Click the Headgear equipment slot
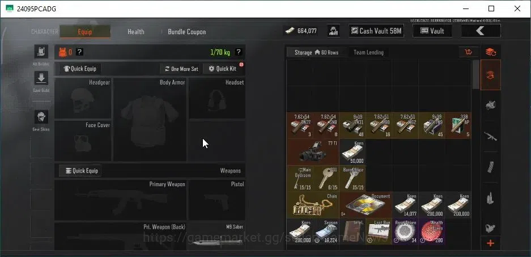The image size is (531, 257). click(83, 98)
